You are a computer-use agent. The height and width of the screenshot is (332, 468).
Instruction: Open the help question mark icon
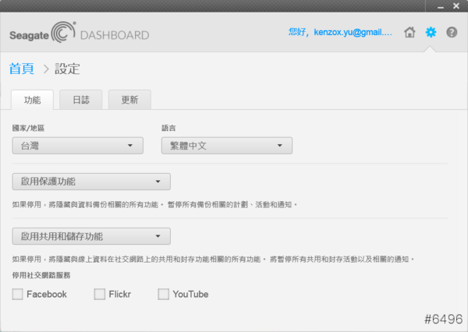click(x=452, y=32)
